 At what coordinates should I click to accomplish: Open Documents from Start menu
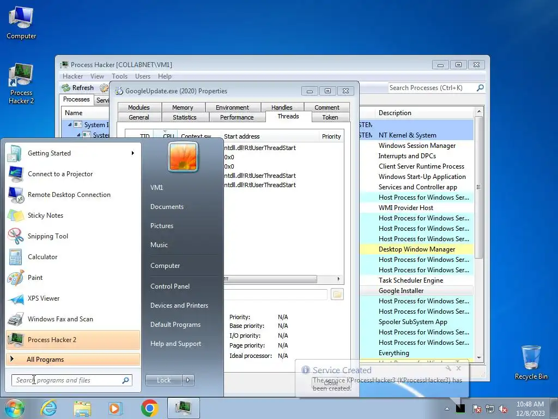coord(167,207)
